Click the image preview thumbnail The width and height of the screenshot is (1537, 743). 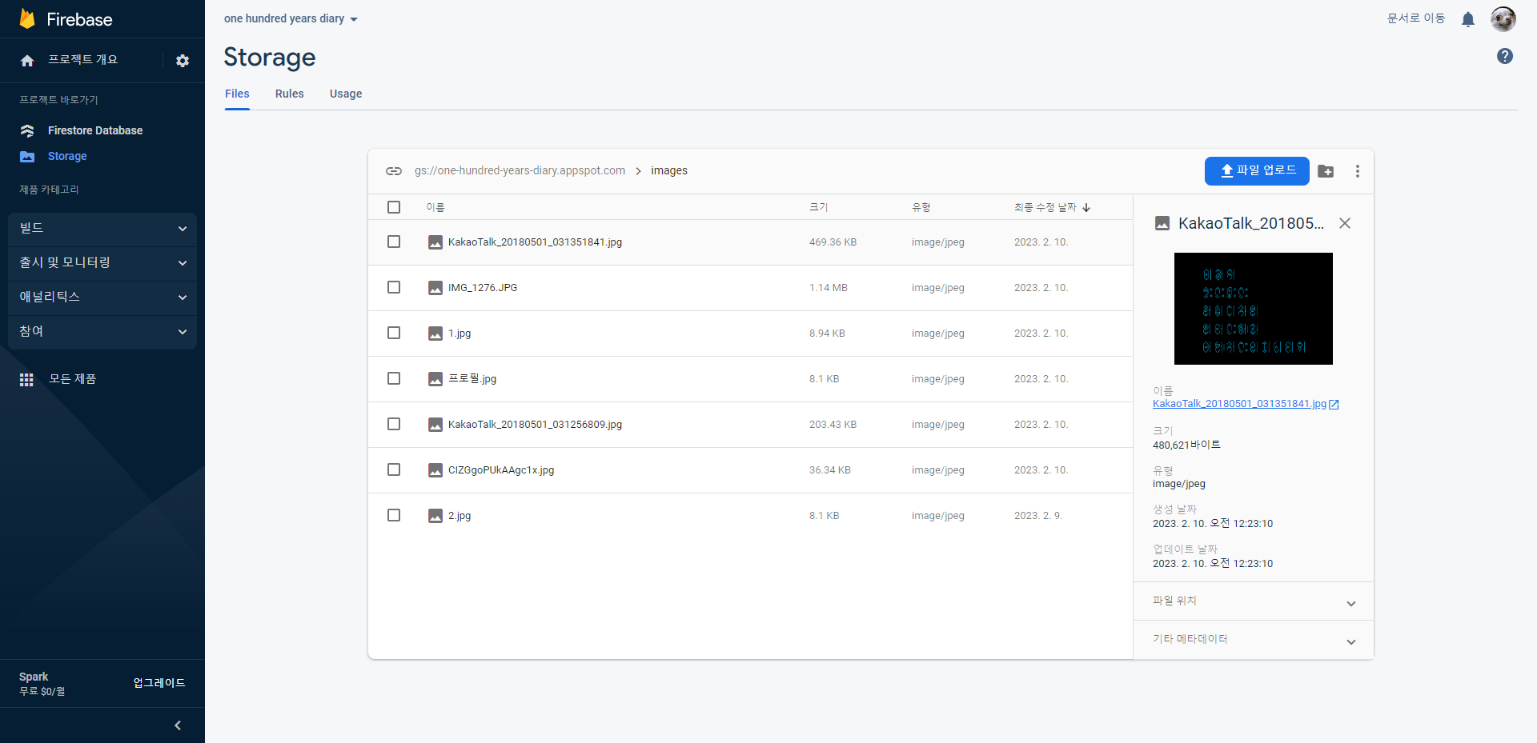(x=1254, y=309)
